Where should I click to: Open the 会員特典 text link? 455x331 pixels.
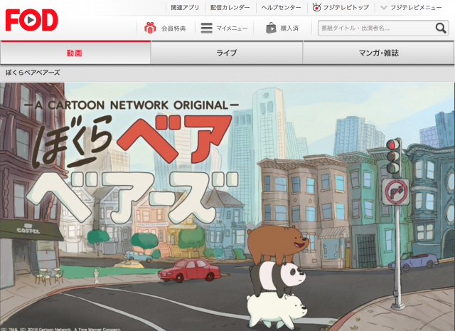[173, 28]
